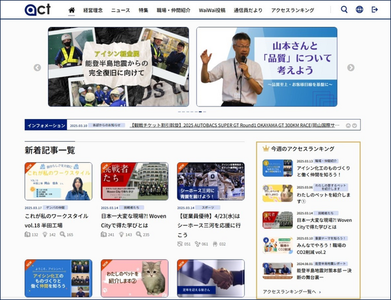391x300 pixels.
Task: Select the first carousel indicator dot
Action: click(179, 112)
